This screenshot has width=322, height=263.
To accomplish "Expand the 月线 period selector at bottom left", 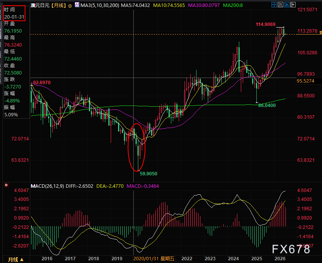I will (x=16, y=260).
